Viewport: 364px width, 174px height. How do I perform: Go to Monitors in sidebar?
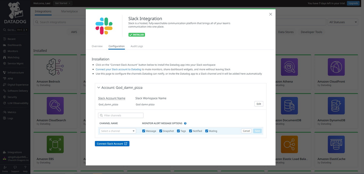pyautogui.click(x=13, y=51)
